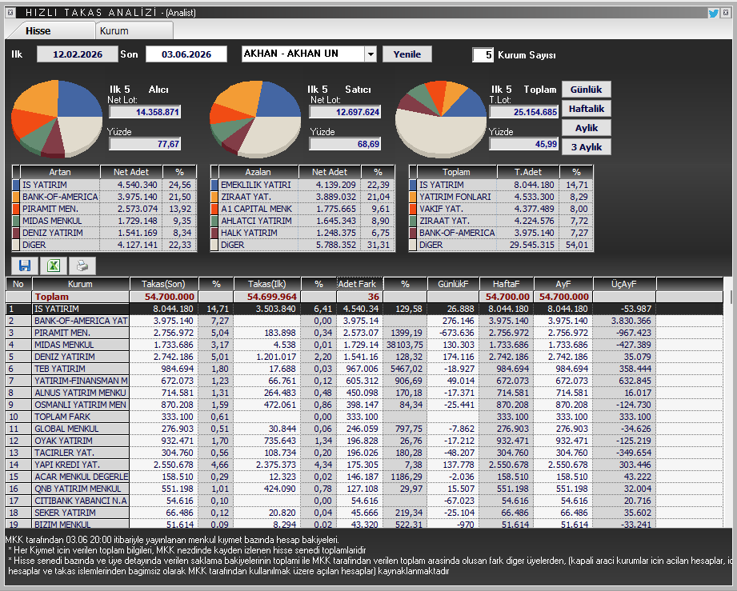
Task: Export table with the Excel icon
Action: pyautogui.click(x=54, y=266)
